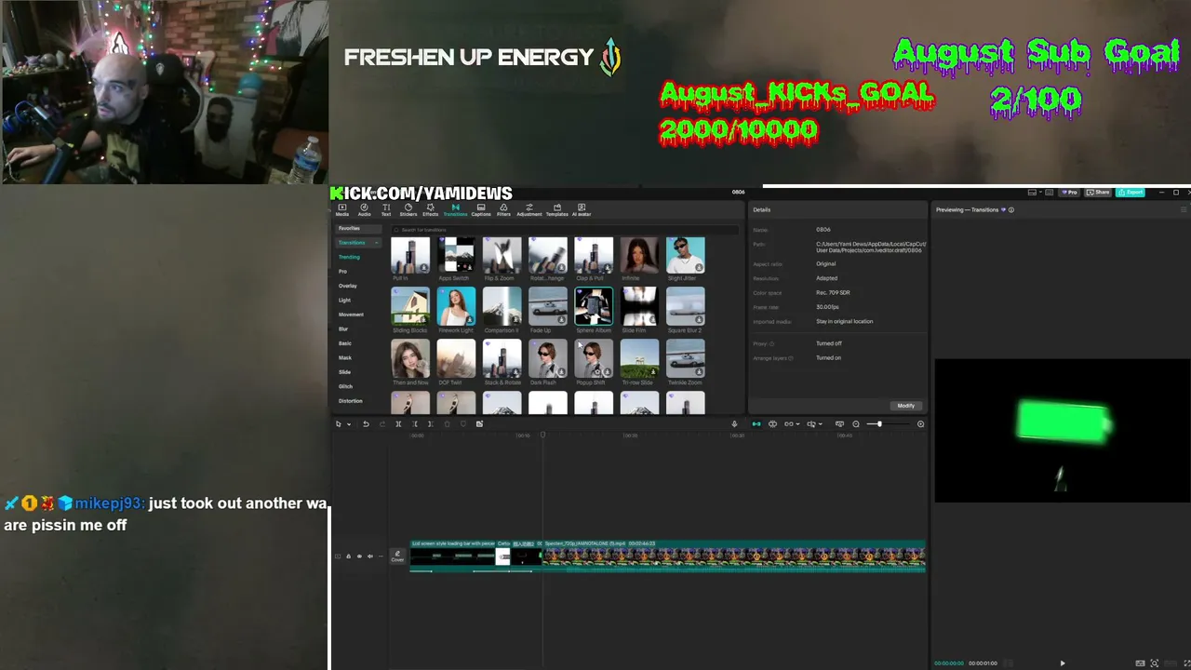Viewport: 1191px width, 670px height.
Task: Click the Export button
Action: pyautogui.click(x=1131, y=193)
